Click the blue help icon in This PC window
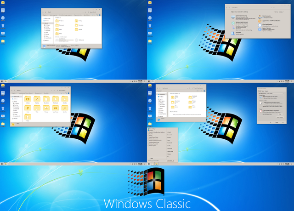This screenshot has height=211, width=294. [x=100, y=15]
